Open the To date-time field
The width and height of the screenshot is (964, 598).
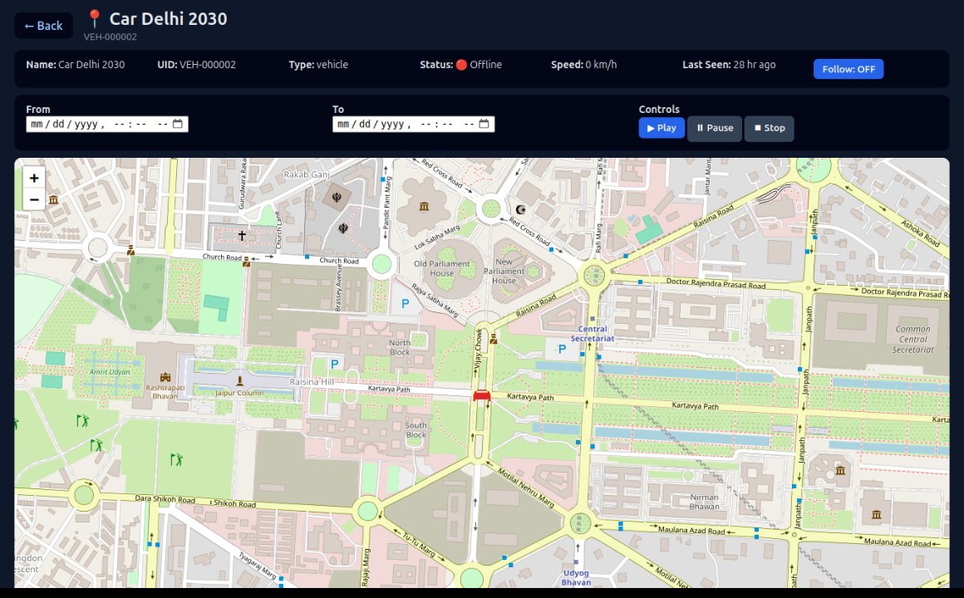pos(413,124)
